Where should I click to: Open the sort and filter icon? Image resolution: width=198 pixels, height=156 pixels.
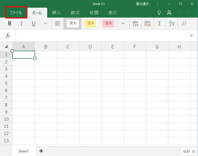coord(172,23)
